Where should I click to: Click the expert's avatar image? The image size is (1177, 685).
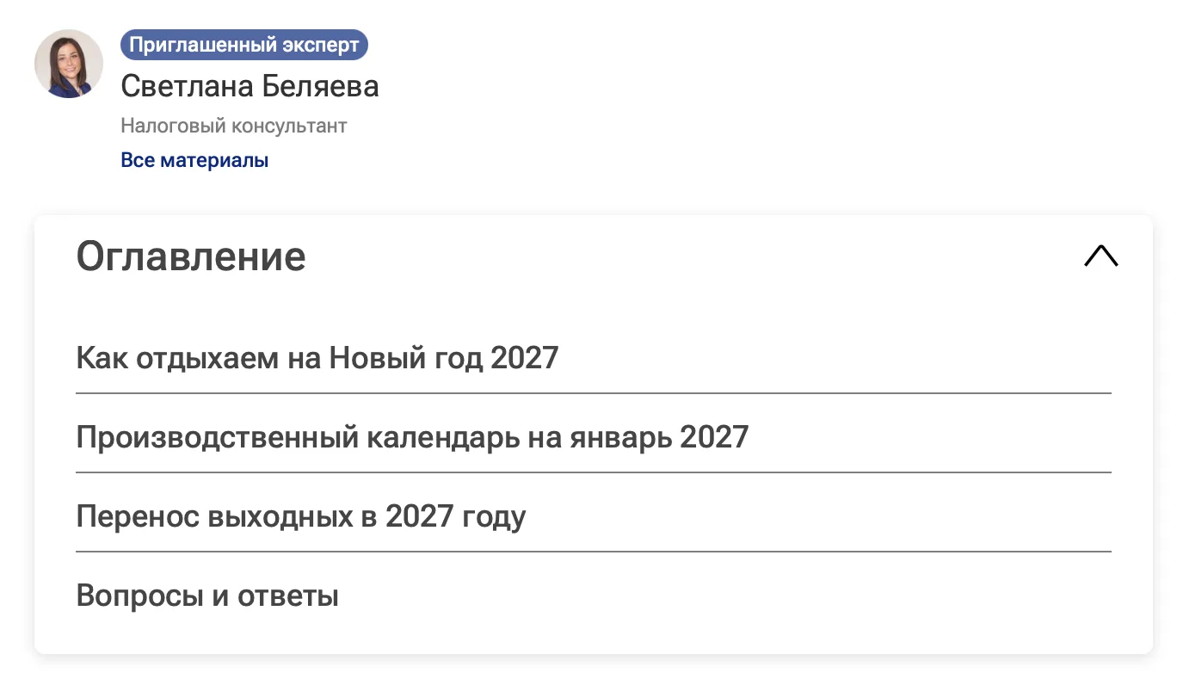click(69, 64)
